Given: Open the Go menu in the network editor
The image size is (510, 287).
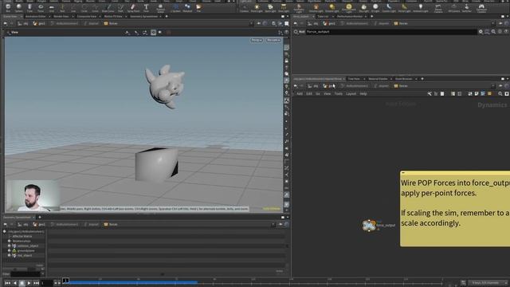Looking at the screenshot, I should pyautogui.click(x=318, y=94).
